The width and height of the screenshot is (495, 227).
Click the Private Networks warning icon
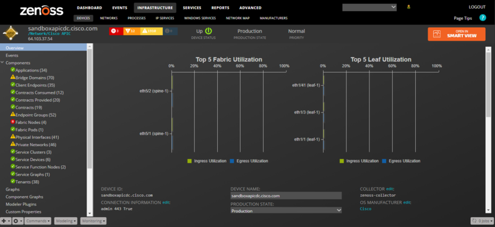12,144
